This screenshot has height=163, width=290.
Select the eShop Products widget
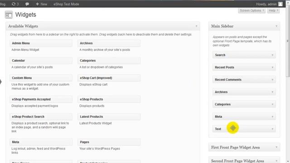109,99
